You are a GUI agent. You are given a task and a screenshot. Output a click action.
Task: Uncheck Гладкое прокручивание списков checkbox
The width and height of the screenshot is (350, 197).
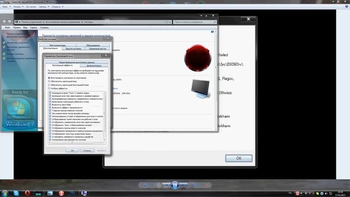[x=50, y=111]
